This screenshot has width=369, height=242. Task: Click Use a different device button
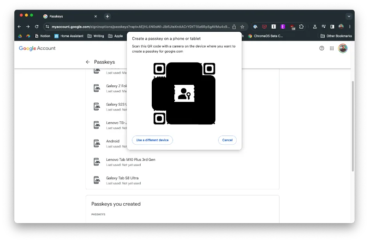152,140
